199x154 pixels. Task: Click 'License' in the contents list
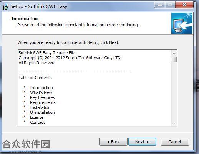[x=37, y=117]
